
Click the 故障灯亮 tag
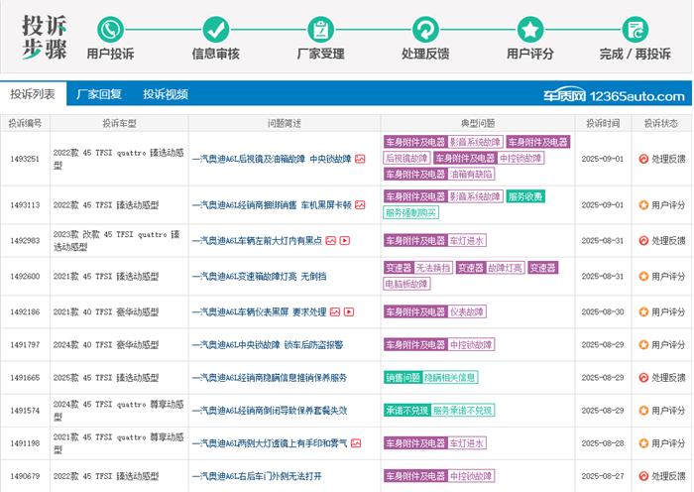(x=505, y=268)
